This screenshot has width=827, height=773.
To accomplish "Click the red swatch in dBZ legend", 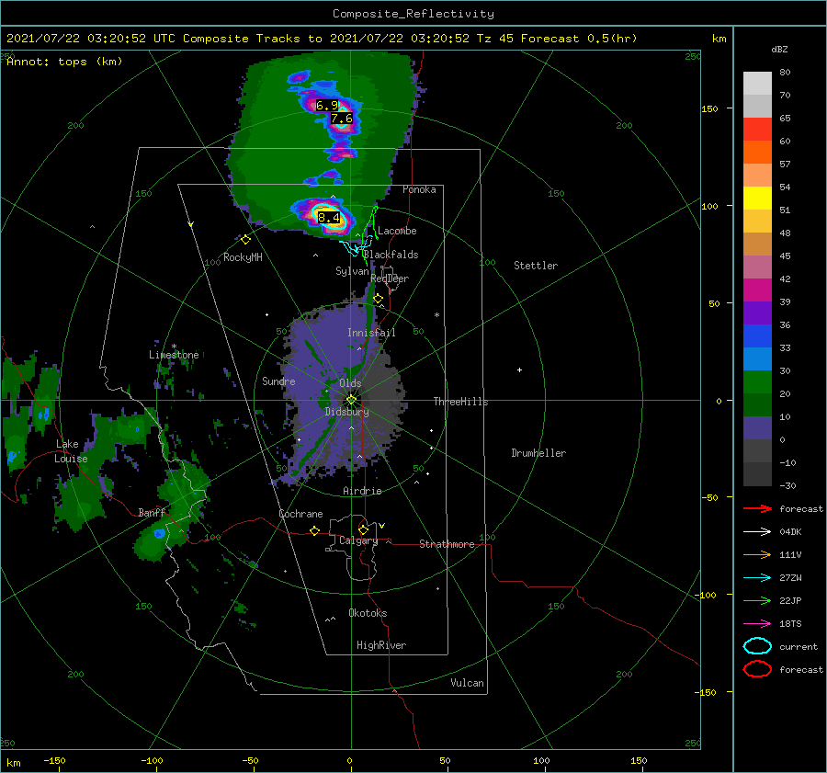I will (757, 130).
